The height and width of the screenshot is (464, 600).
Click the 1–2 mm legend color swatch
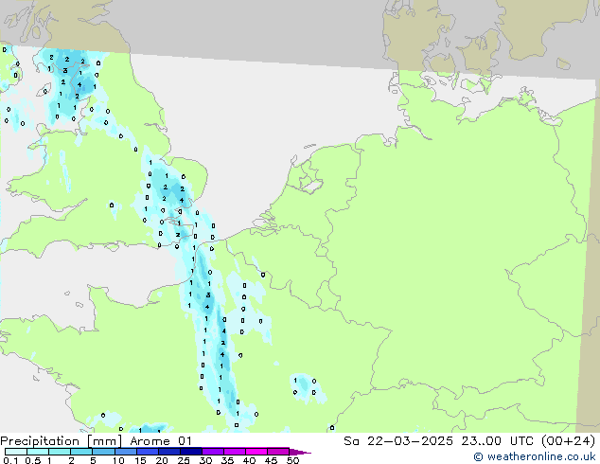pos(60,452)
